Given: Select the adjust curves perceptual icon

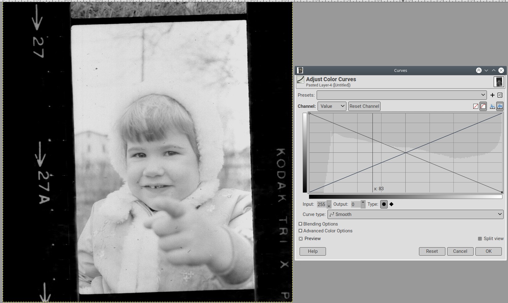Looking at the screenshot, I should pos(483,106).
